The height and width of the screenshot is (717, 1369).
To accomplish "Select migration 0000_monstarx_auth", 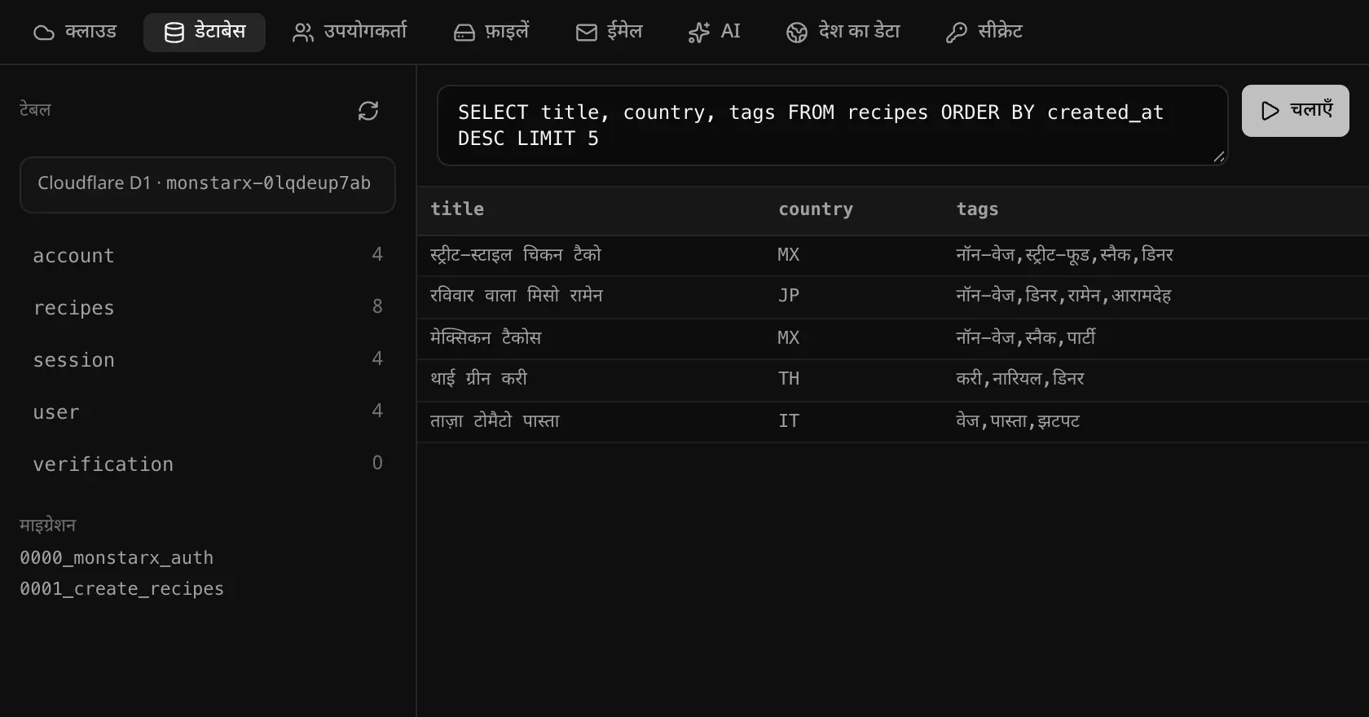I will [117, 558].
